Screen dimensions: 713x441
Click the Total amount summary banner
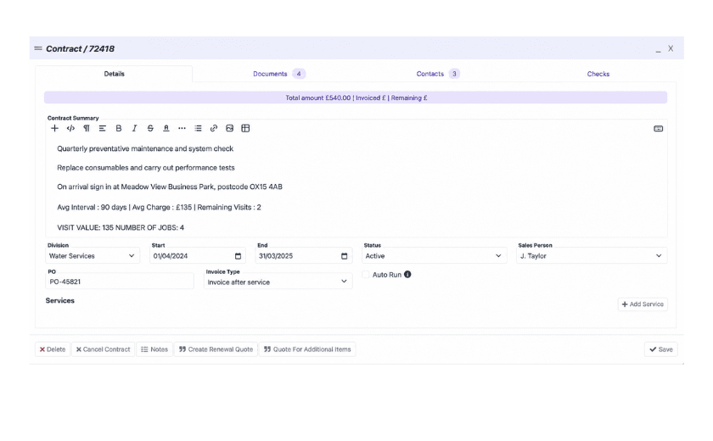pyautogui.click(x=356, y=98)
